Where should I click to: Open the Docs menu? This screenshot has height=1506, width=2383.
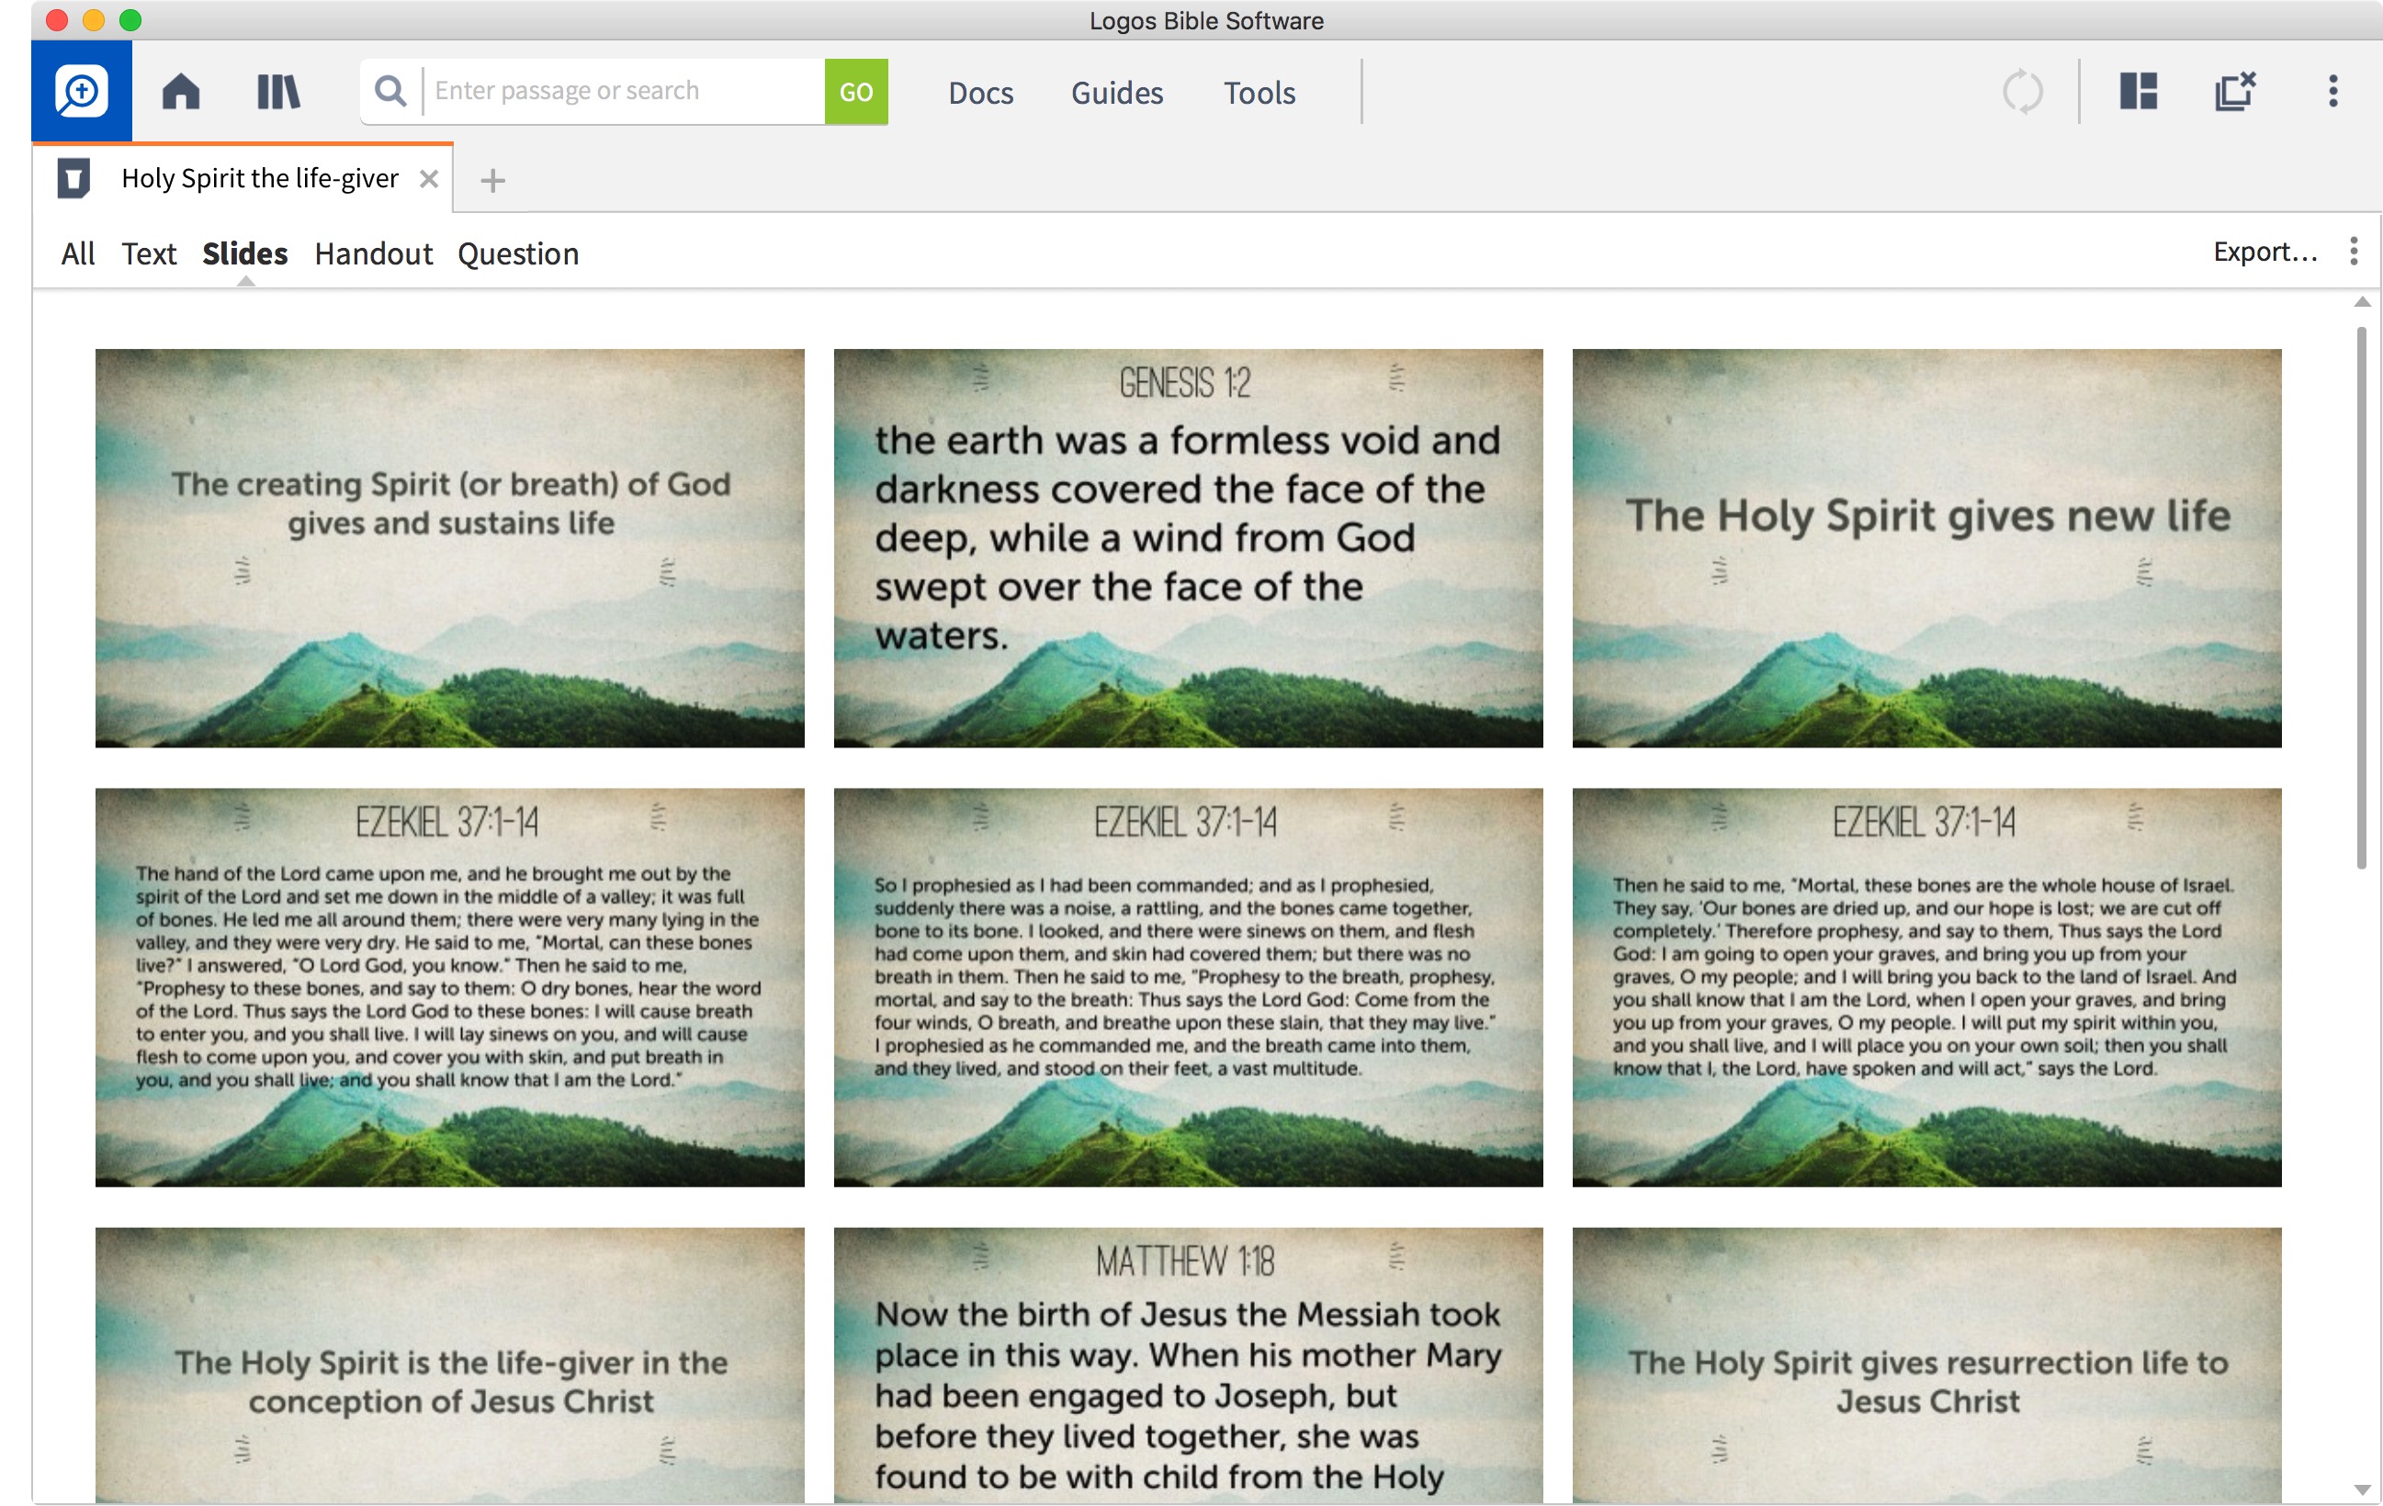[x=981, y=93]
